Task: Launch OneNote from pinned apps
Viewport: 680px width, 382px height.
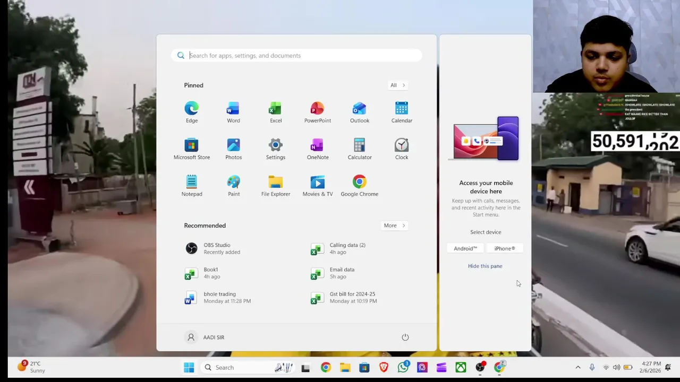Action: coord(317,149)
